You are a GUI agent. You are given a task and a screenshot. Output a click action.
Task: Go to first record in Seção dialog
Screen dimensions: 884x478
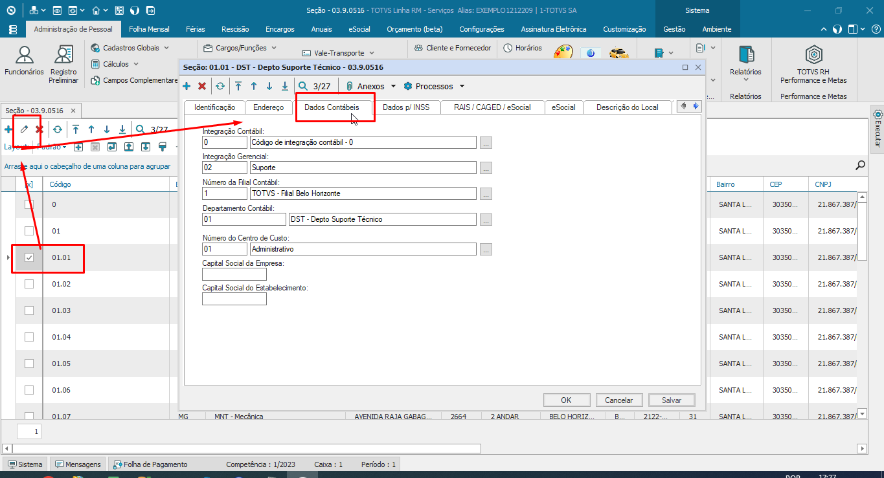tap(238, 86)
